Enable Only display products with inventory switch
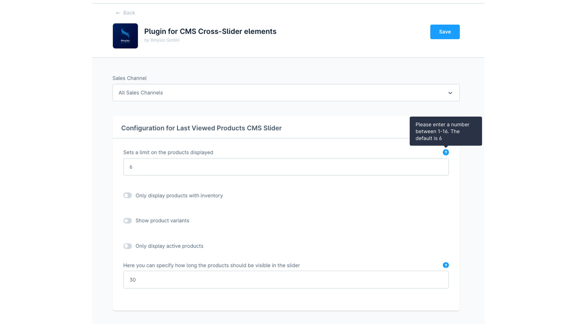This screenshot has height=324, width=577. [x=127, y=196]
